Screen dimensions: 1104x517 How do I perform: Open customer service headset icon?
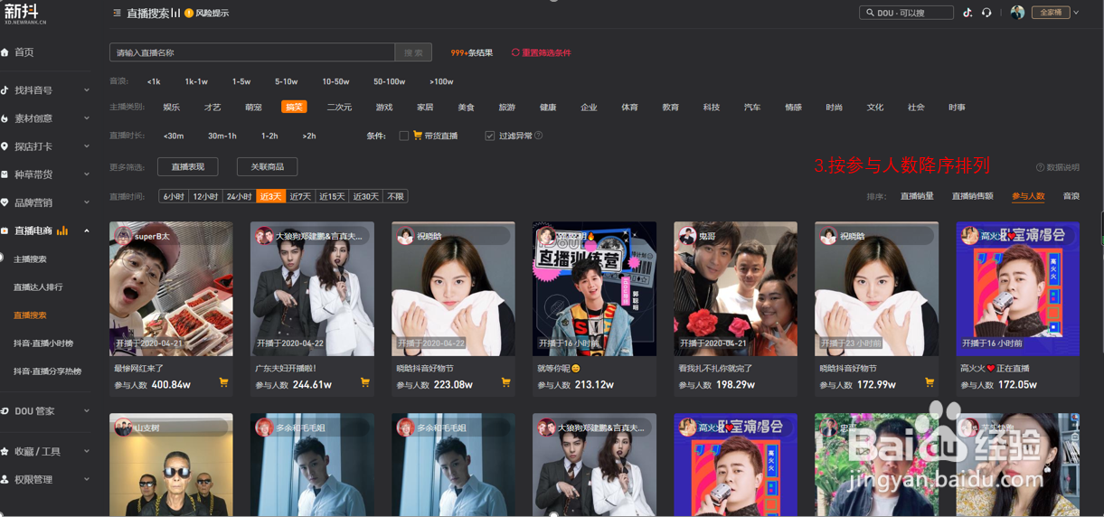tap(986, 13)
